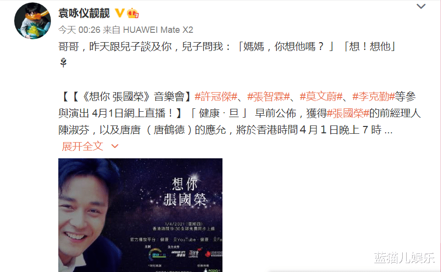441x272 pixels.
Task: Click the crown membership badge icon
Action: click(x=133, y=13)
